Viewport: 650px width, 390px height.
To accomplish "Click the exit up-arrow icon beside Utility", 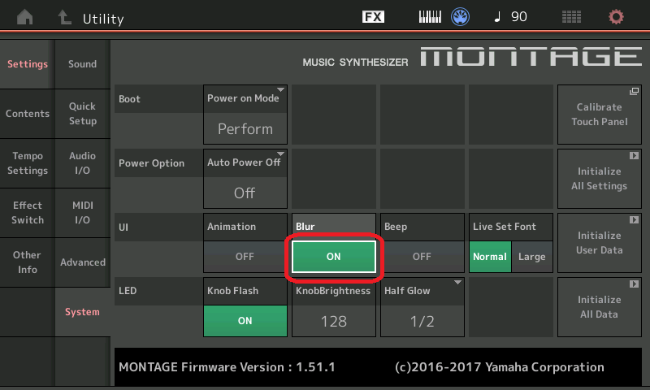I will click(x=64, y=17).
